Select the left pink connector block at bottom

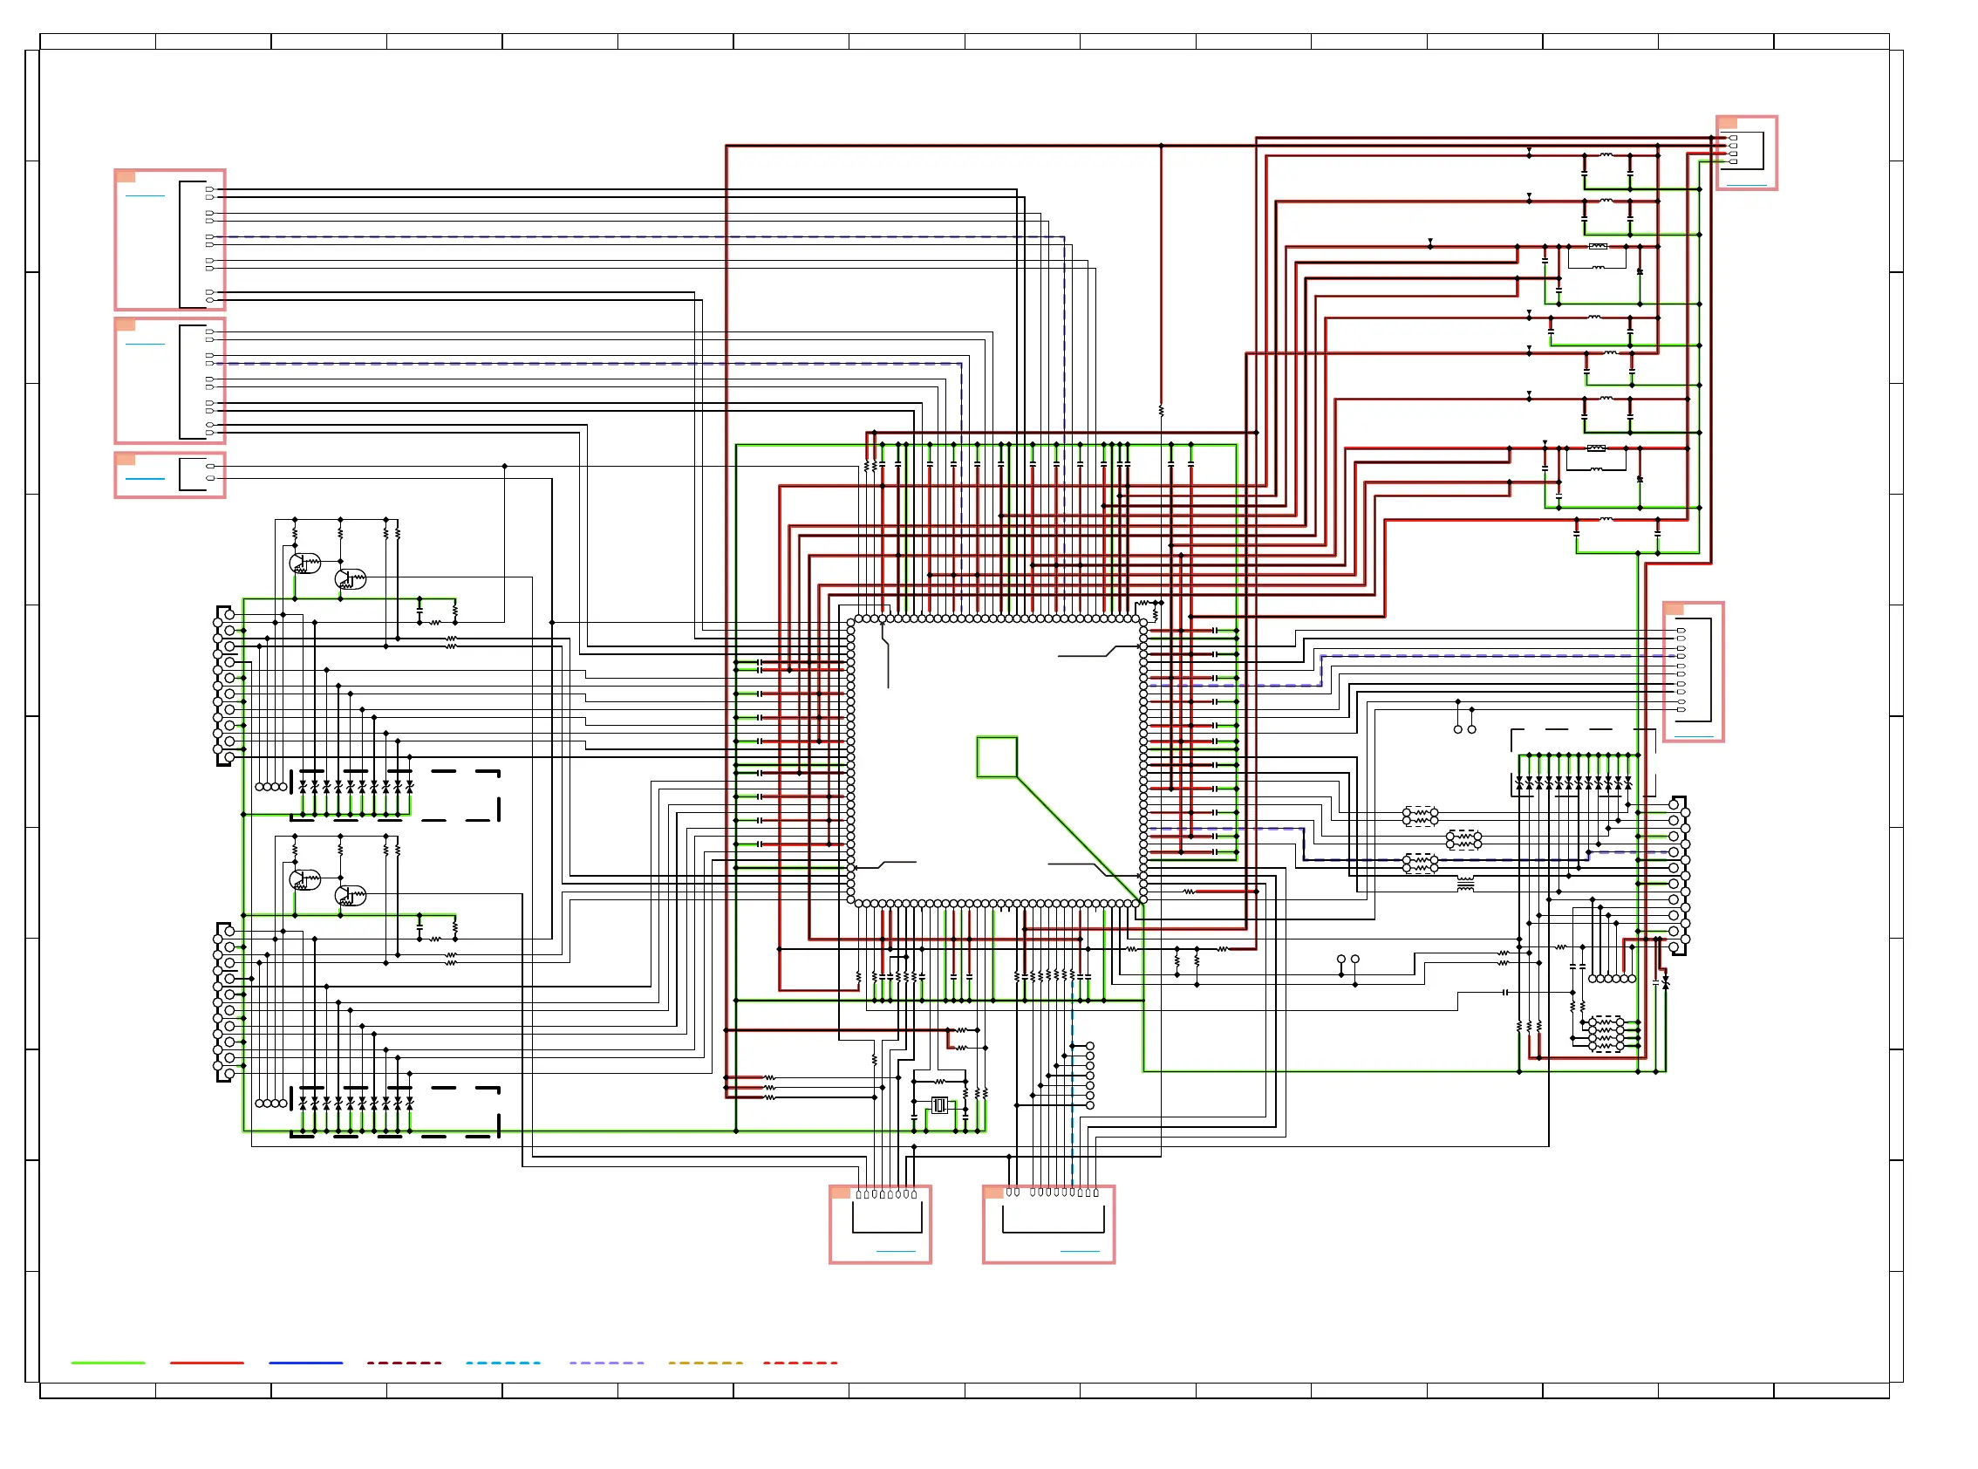(x=880, y=1225)
